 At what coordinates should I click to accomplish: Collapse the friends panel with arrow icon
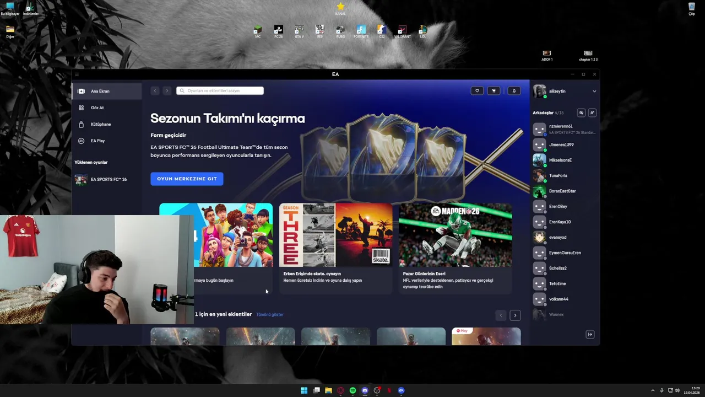(590, 334)
